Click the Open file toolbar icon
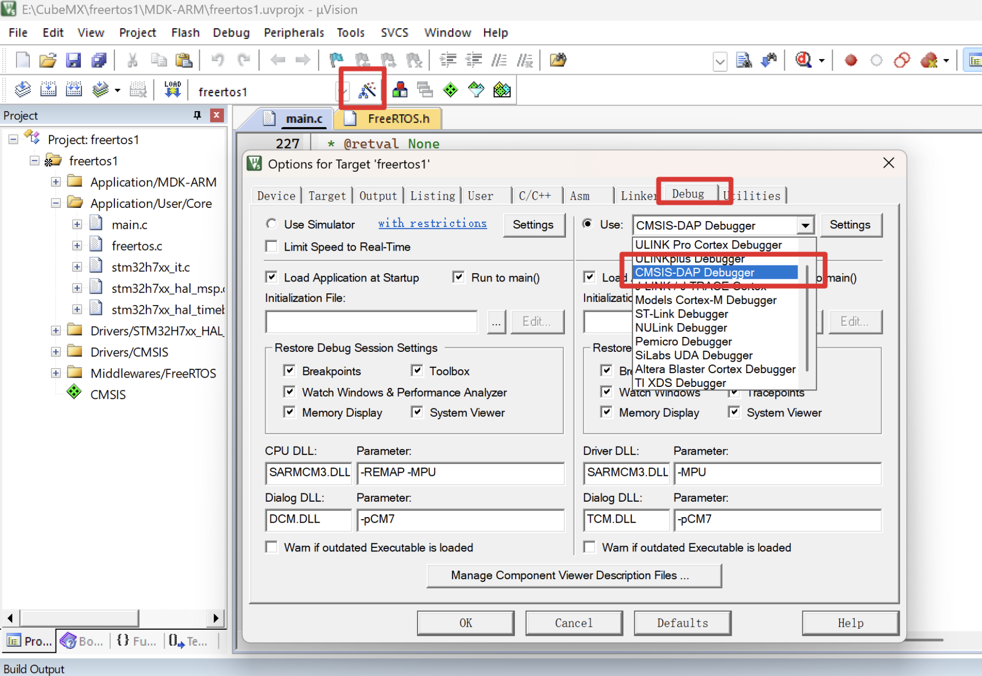Image resolution: width=982 pixels, height=676 pixels. tap(47, 60)
